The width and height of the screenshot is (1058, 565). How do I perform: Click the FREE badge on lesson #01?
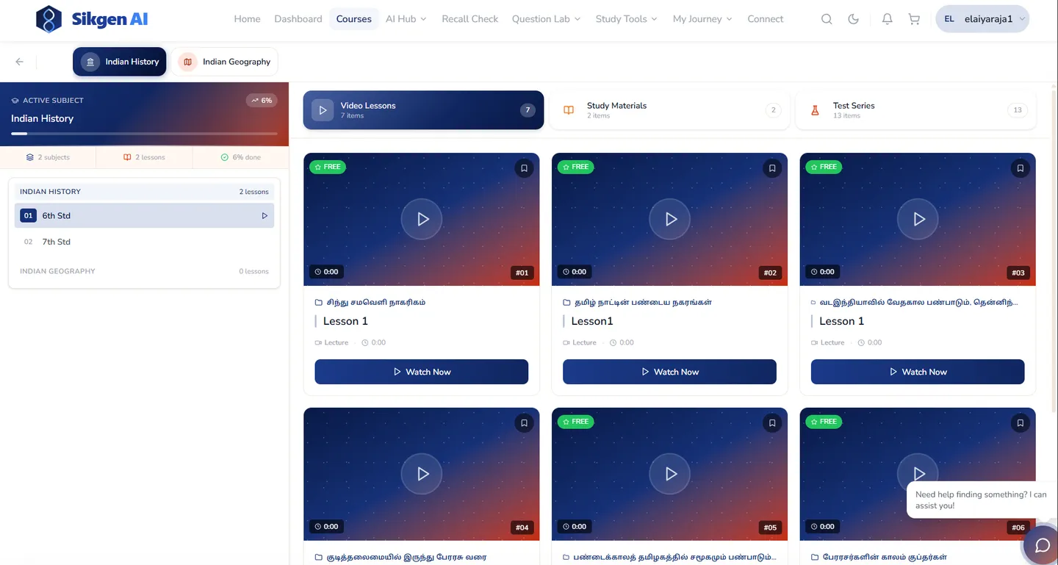tap(328, 167)
